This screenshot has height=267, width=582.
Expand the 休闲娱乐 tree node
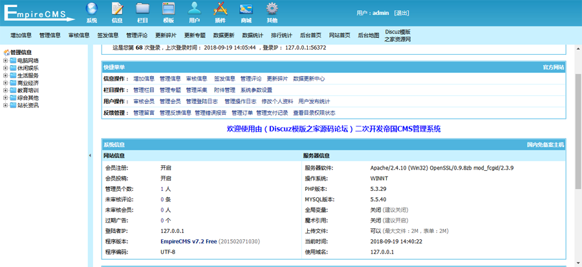pyautogui.click(x=6, y=68)
